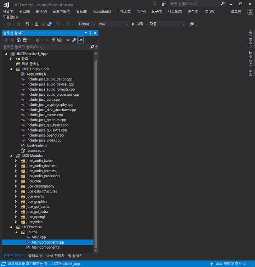The width and height of the screenshot is (255, 267).
Task: Click the sync with active document icon
Action: click(47, 40)
